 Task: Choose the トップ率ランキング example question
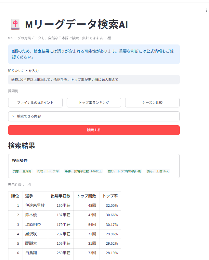[94, 103]
